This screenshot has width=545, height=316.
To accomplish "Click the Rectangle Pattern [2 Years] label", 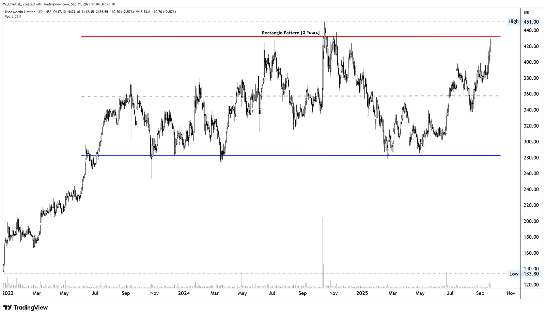I will pos(290,33).
